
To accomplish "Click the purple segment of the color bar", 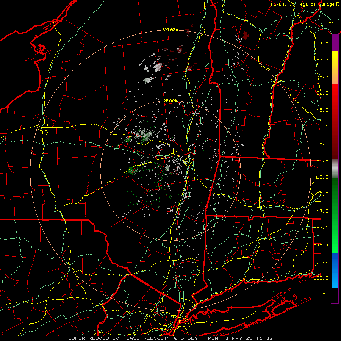I will (335, 42).
